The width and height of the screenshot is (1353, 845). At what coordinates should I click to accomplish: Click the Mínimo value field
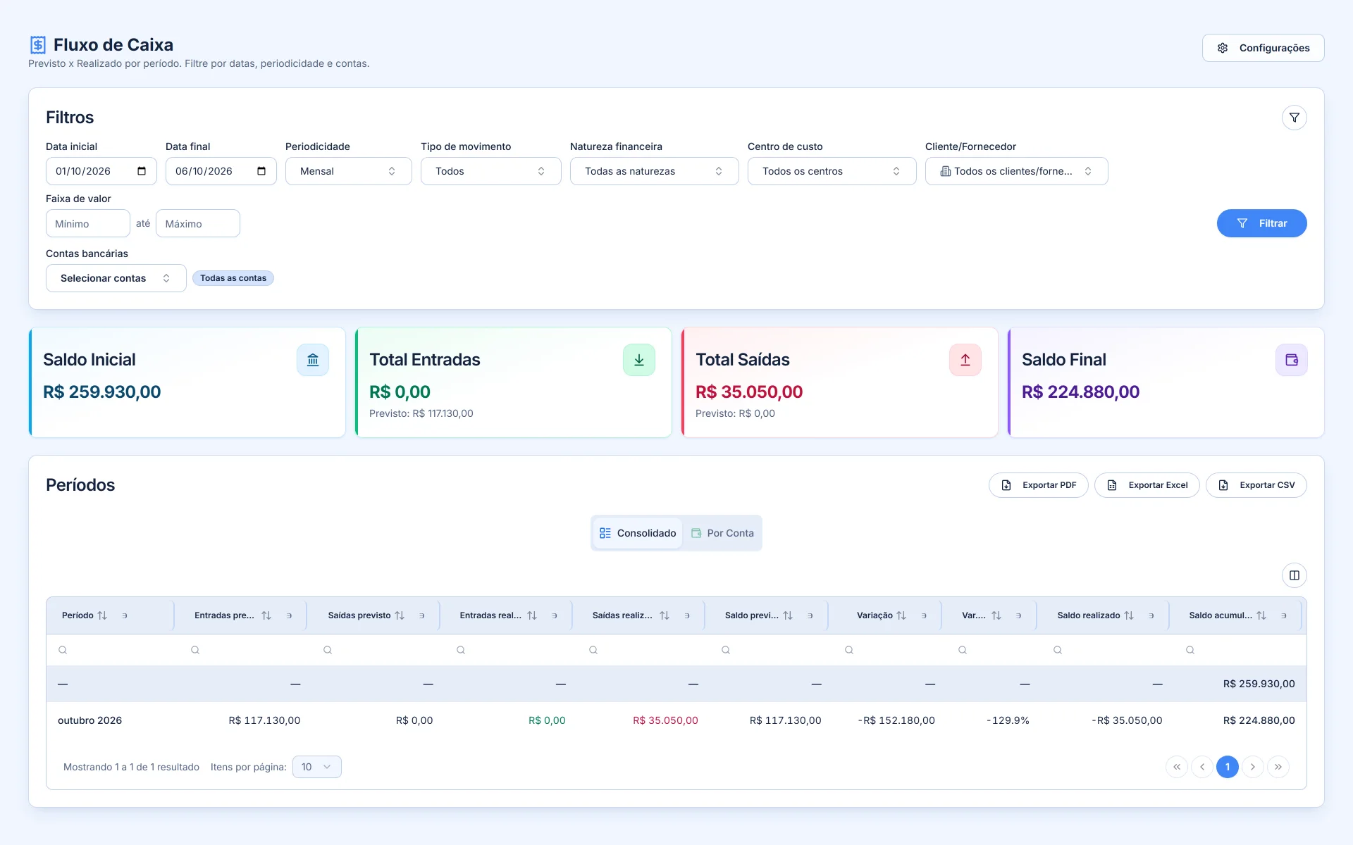click(x=87, y=223)
